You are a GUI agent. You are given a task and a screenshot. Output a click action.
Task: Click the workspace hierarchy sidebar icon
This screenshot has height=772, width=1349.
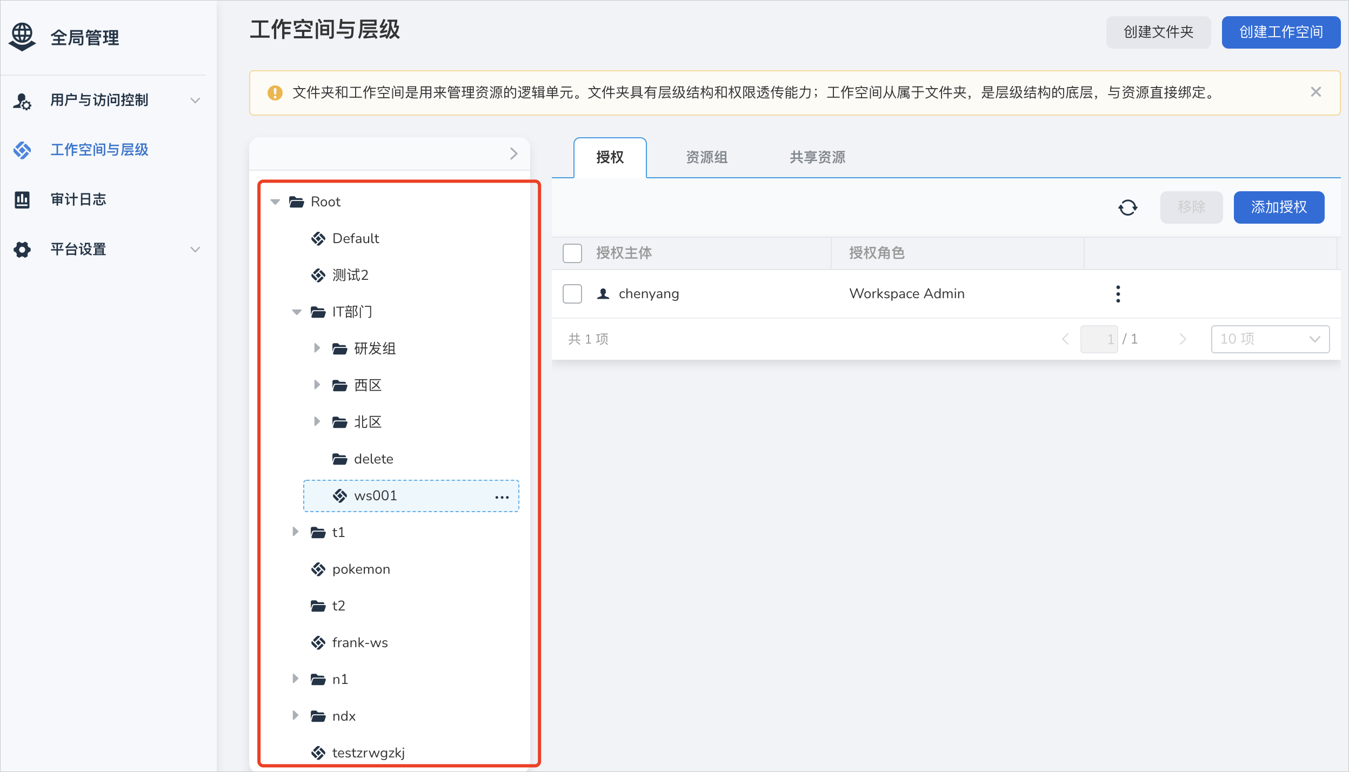tap(22, 150)
